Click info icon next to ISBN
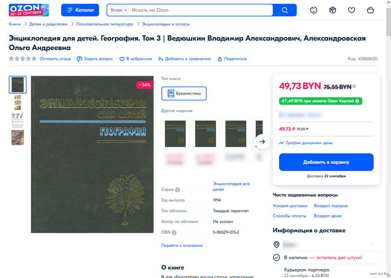391x278 pixels. point(174,233)
